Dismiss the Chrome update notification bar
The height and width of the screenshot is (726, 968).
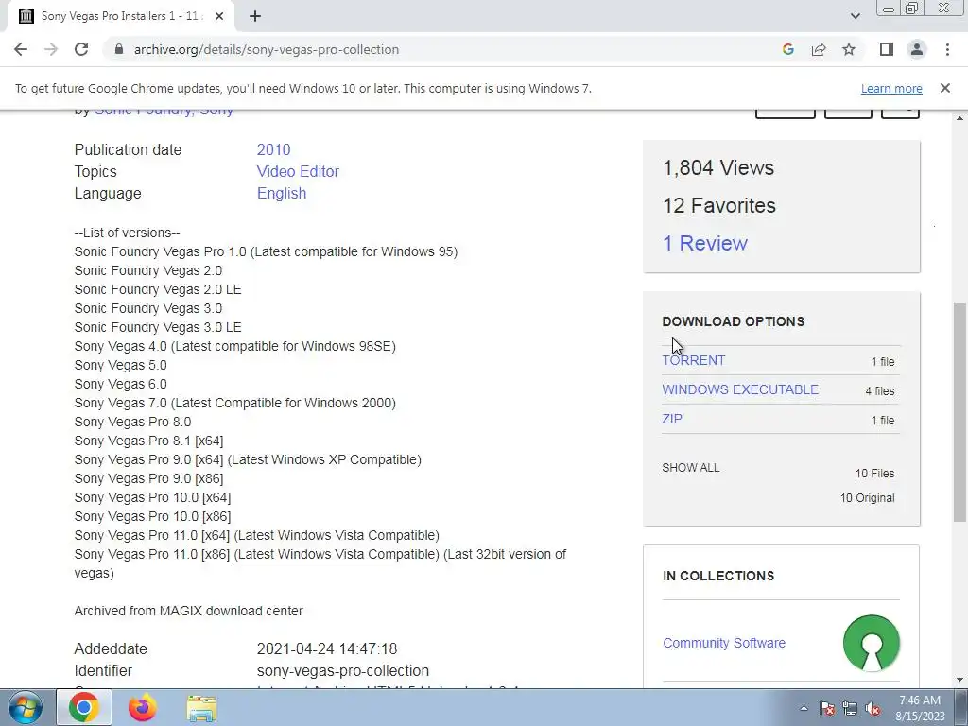click(x=945, y=88)
